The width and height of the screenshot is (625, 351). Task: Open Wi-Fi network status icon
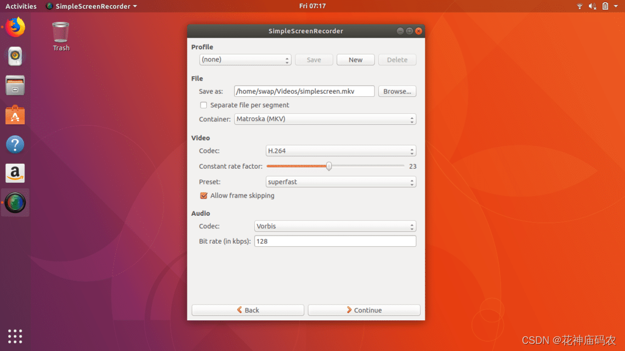pyautogui.click(x=579, y=6)
